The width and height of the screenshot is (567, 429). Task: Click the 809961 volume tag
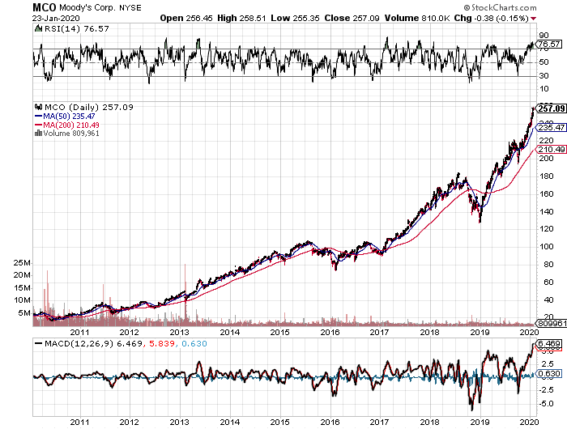tap(552, 323)
